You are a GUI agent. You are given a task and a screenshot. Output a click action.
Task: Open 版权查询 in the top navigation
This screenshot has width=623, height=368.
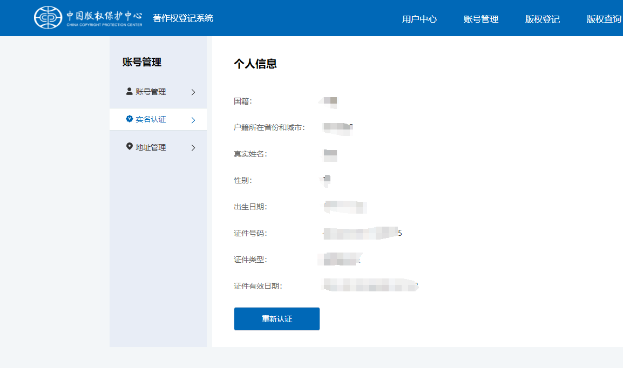click(604, 19)
